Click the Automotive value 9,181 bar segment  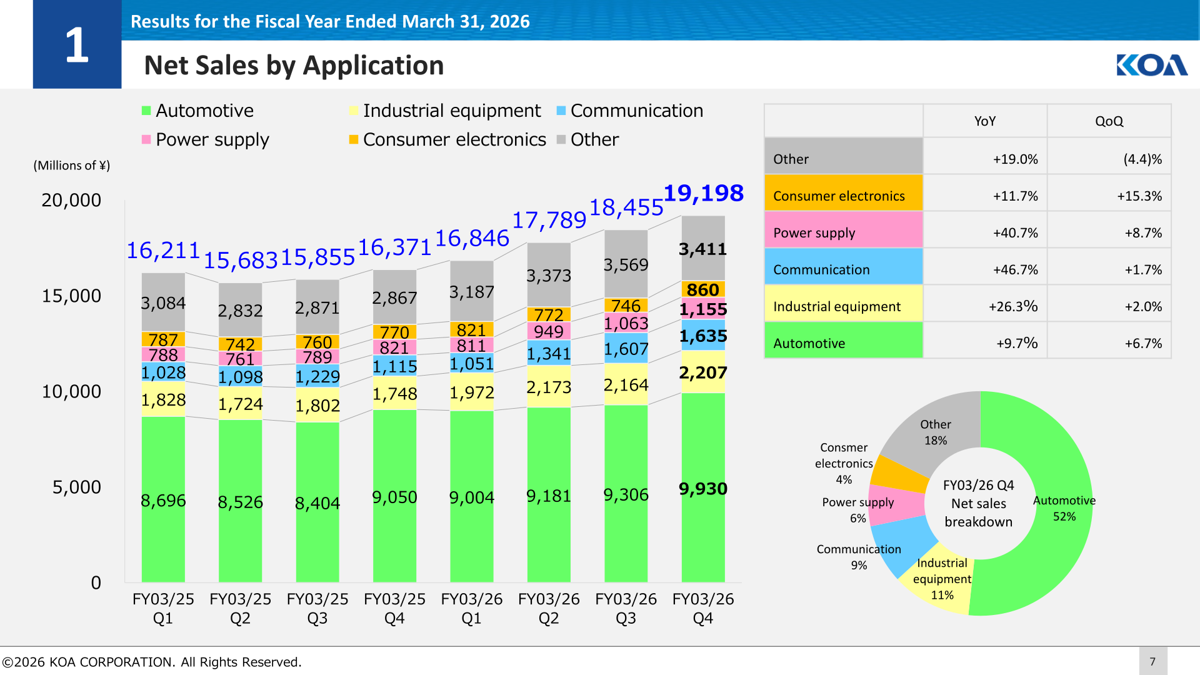[549, 496]
